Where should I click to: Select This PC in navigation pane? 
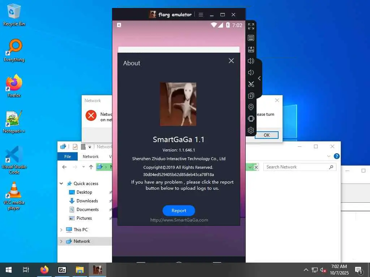[x=81, y=230]
